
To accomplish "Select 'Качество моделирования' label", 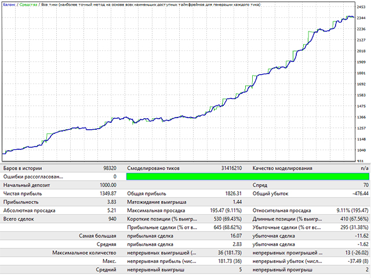I will [282, 169].
